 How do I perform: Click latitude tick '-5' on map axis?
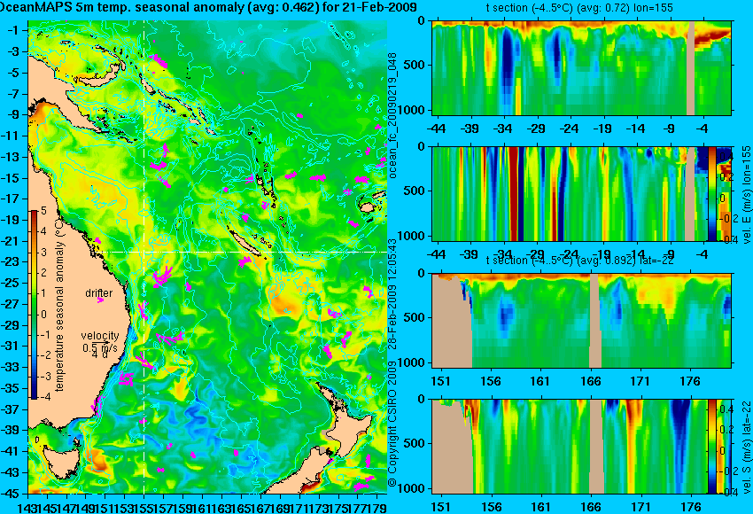pos(14,73)
